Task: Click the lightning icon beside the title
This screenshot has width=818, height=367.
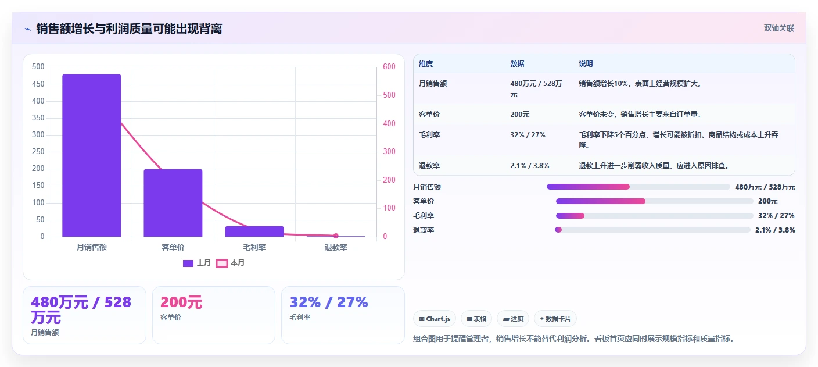Action: [27, 29]
